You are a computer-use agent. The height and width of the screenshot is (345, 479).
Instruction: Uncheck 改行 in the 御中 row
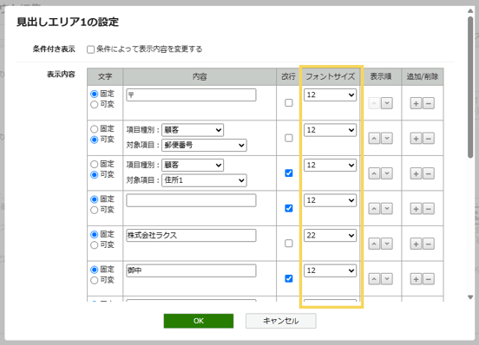[x=288, y=278]
